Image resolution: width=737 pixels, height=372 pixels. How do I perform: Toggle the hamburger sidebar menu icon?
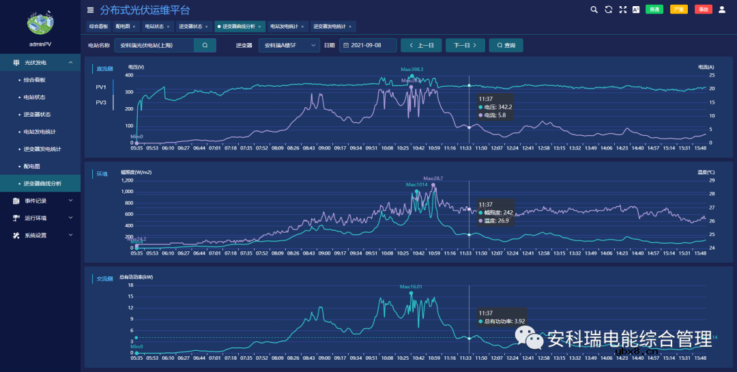[x=91, y=10]
